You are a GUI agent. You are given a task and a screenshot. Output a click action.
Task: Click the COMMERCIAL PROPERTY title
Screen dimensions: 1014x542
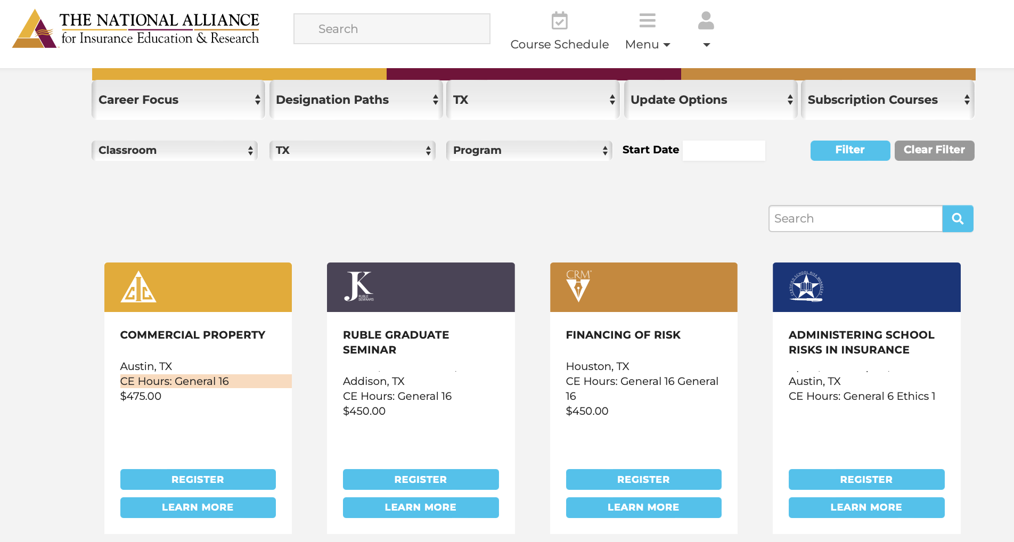click(x=192, y=335)
